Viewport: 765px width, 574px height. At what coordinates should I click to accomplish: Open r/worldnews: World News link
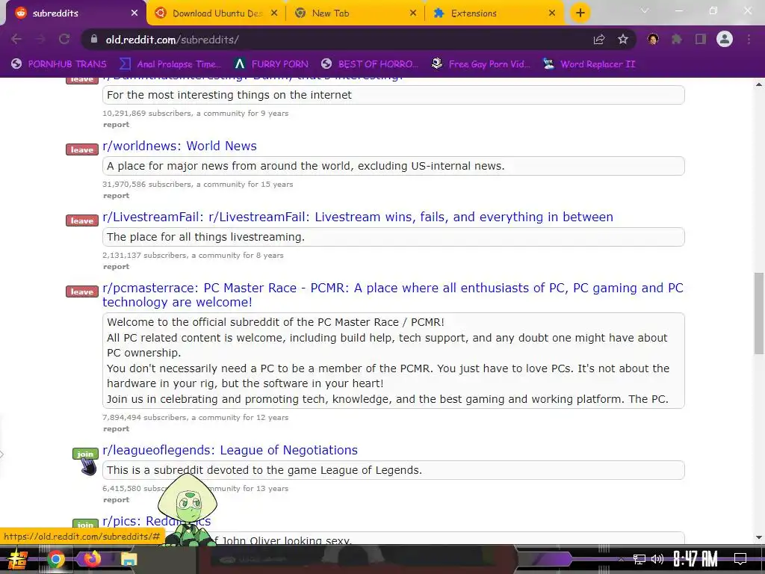(x=179, y=146)
